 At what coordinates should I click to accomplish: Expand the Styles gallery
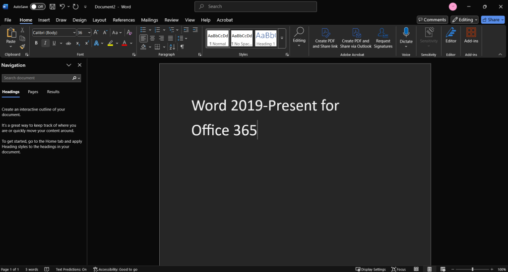(282, 38)
